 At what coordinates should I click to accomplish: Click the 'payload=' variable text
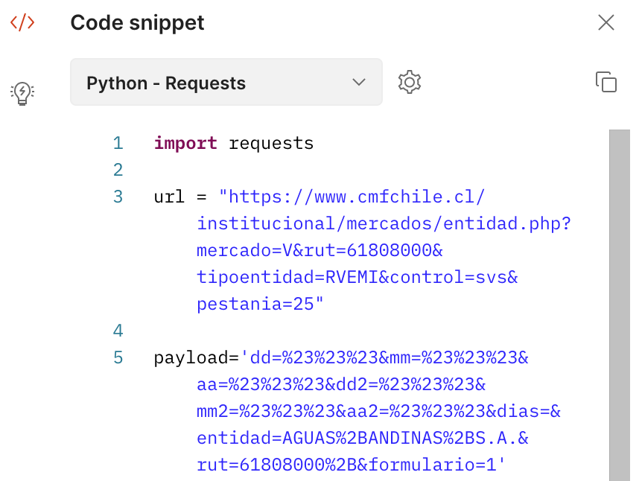(x=197, y=358)
